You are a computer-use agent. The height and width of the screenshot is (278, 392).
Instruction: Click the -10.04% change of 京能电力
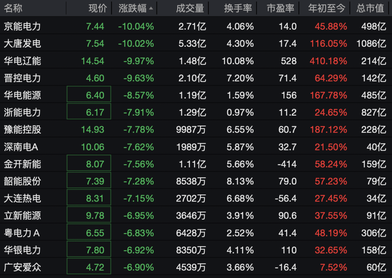tap(136, 26)
